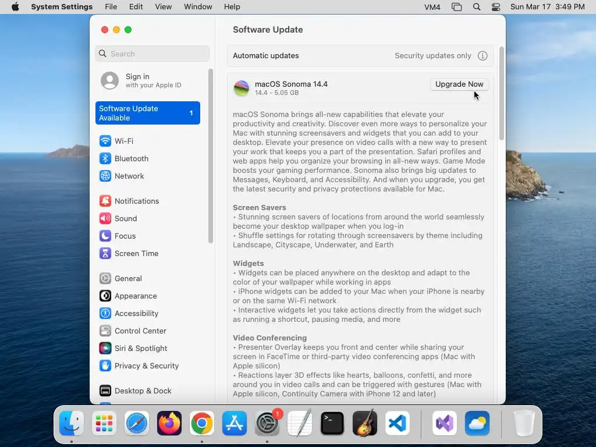Click the Automatic updates info icon
596x447 pixels.
(483, 56)
